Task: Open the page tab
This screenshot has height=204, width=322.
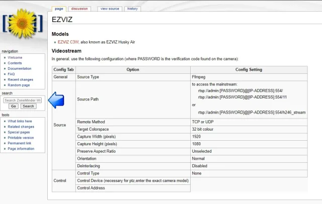Action: 59,9
